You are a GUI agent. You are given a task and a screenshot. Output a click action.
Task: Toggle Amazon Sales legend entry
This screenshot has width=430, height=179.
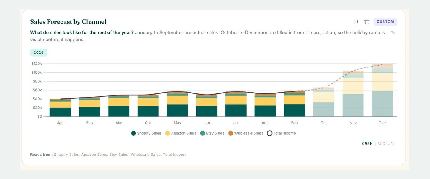[181, 133]
